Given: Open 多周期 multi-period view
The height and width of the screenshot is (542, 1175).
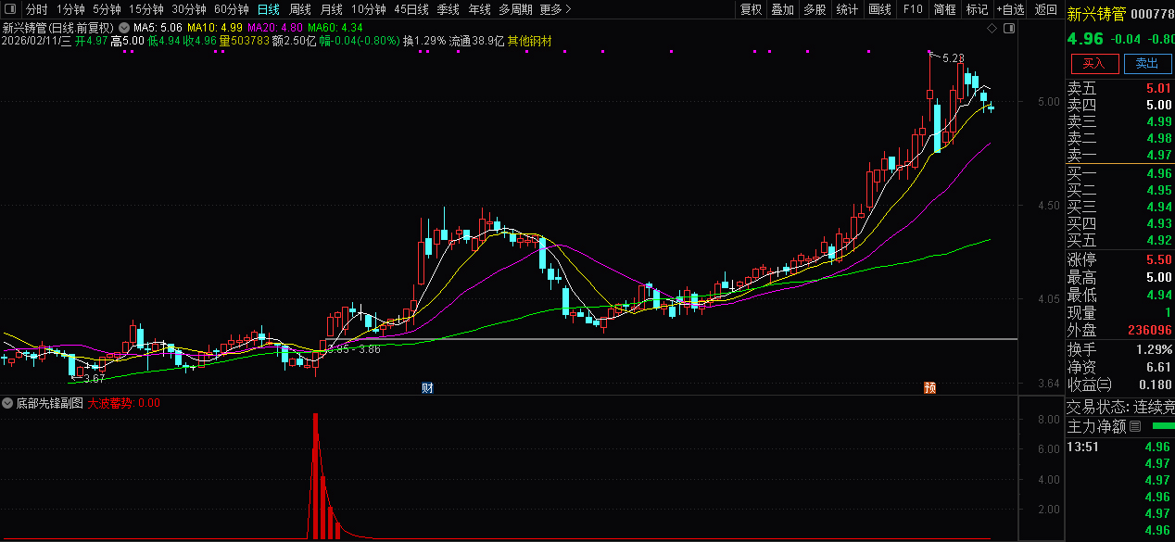Looking at the screenshot, I should tap(515, 9).
